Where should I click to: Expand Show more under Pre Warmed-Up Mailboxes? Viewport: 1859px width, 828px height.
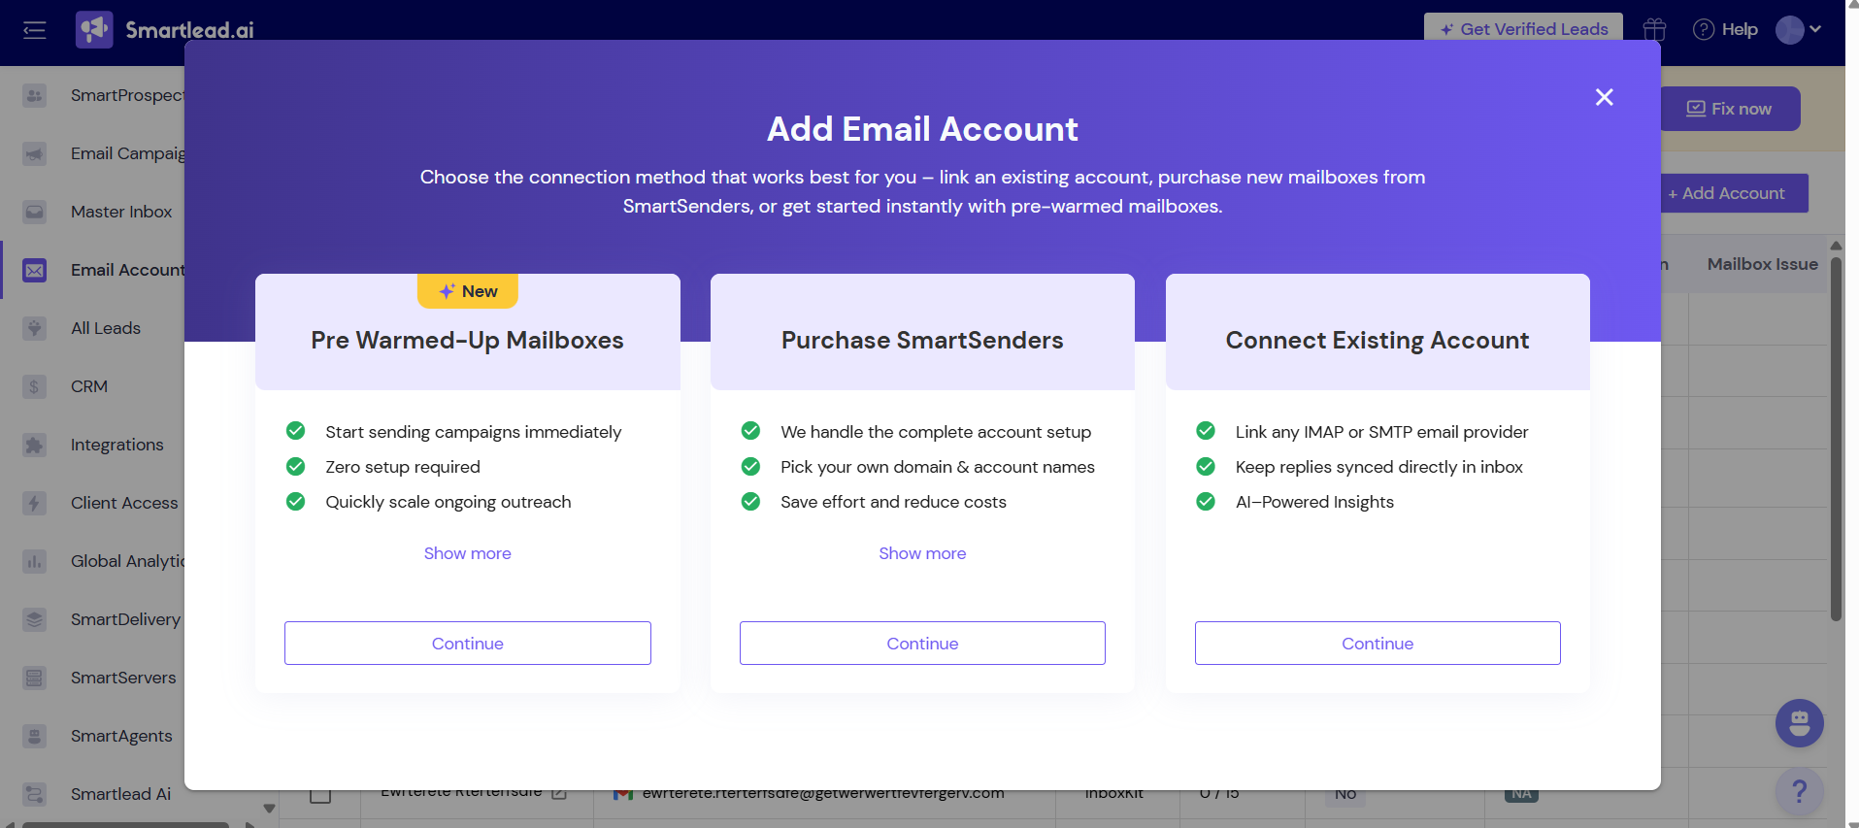pyautogui.click(x=467, y=553)
